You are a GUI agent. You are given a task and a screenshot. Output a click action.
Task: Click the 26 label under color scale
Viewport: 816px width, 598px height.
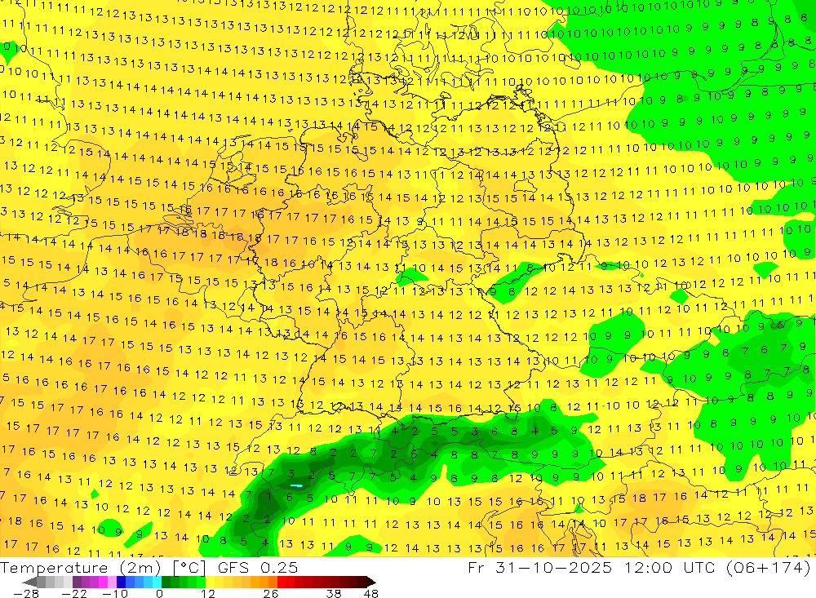coord(271,594)
